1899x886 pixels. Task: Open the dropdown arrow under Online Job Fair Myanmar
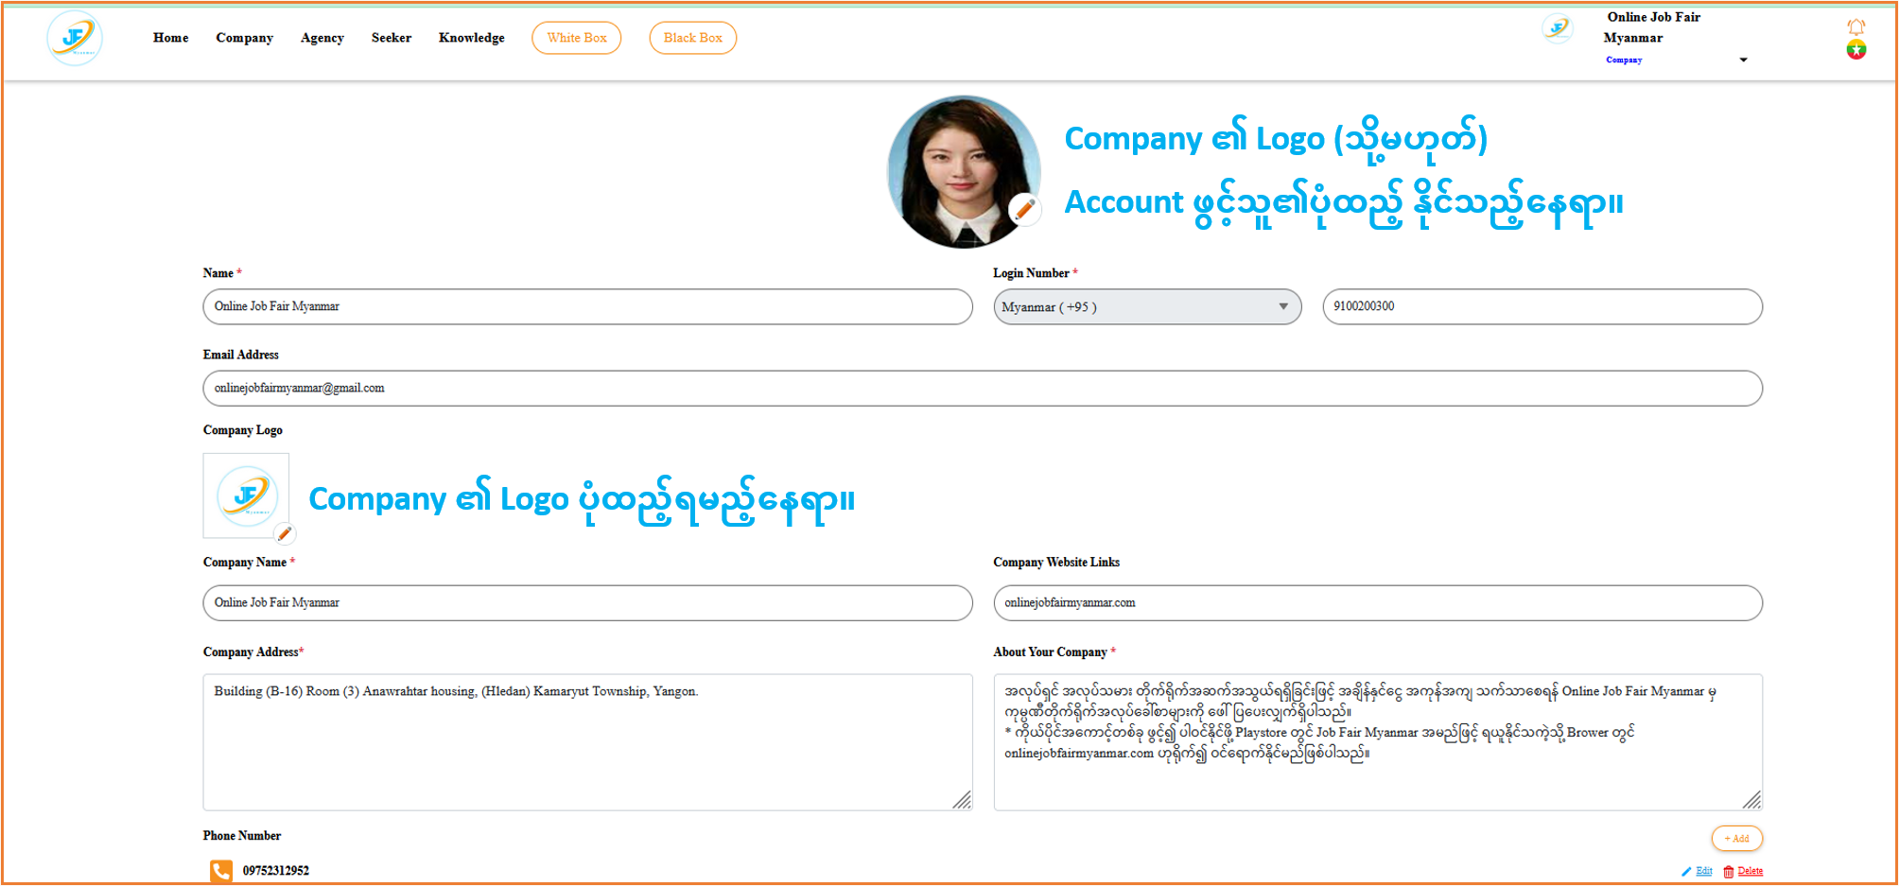[x=1743, y=59]
